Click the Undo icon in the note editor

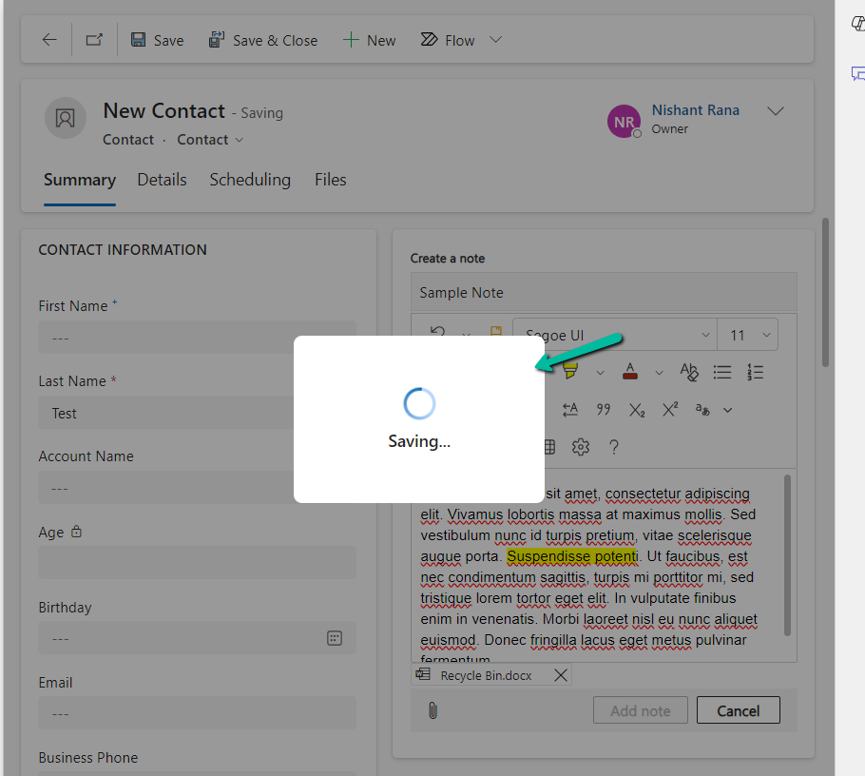tap(436, 332)
